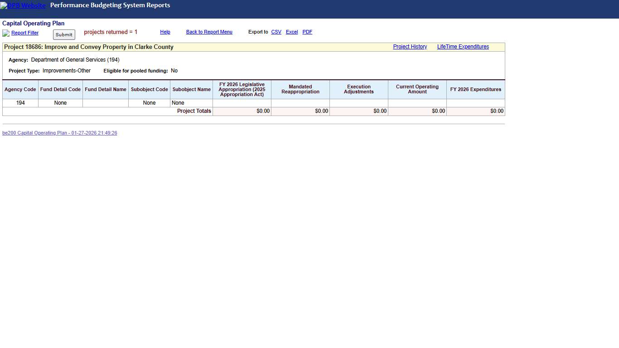Viewport: 619px width, 348px height.
Task: Select the Execution Adjustments column header
Action: click(x=358, y=89)
